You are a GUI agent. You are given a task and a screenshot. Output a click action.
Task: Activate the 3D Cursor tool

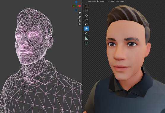point(86,10)
